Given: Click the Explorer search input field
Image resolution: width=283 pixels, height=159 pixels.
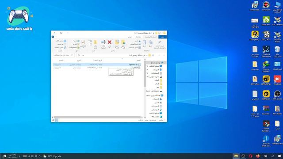Looking at the screenshot, I should (63, 55).
